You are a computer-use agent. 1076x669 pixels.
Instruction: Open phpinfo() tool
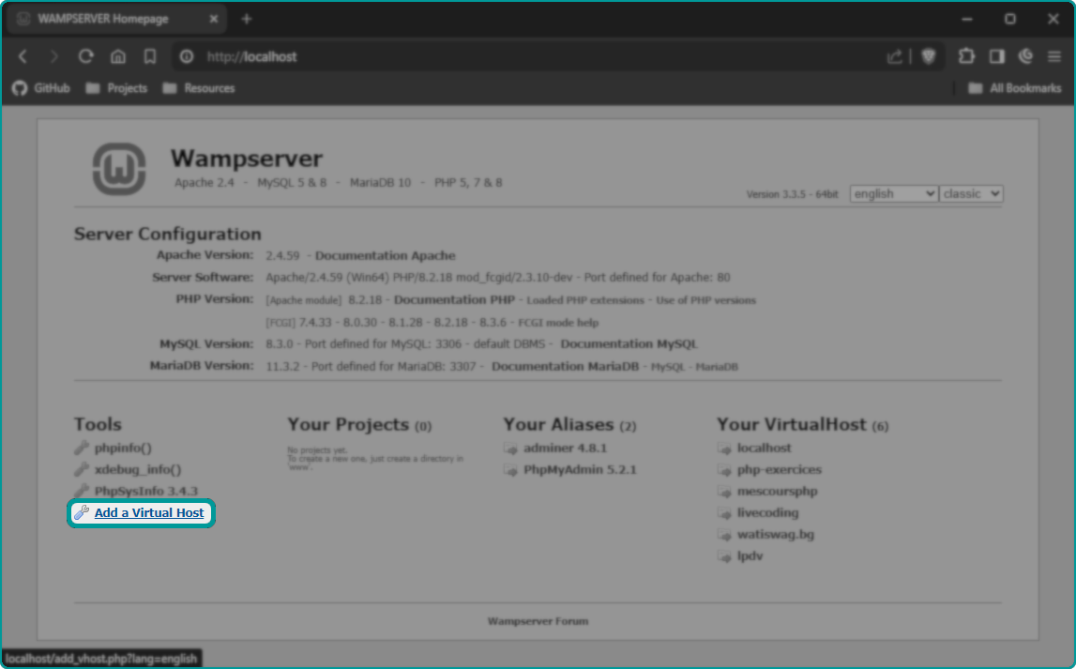pyautogui.click(x=123, y=449)
